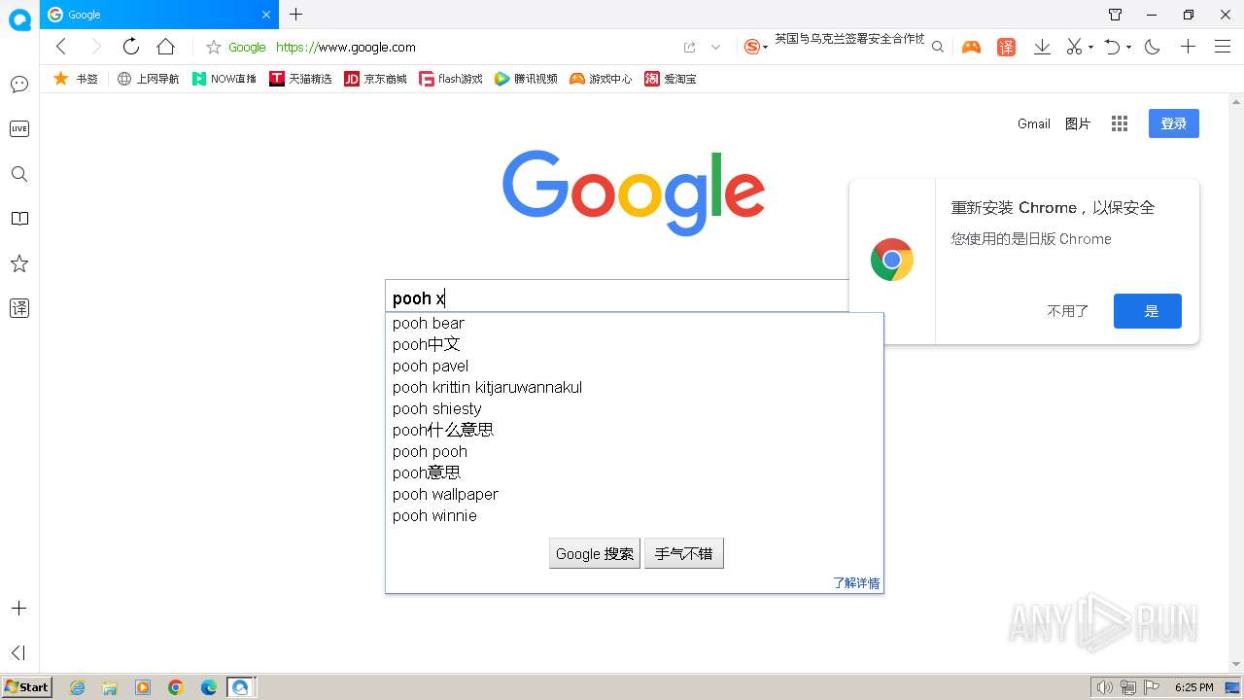
Task: Open the Windows Start menu
Action: click(26, 687)
